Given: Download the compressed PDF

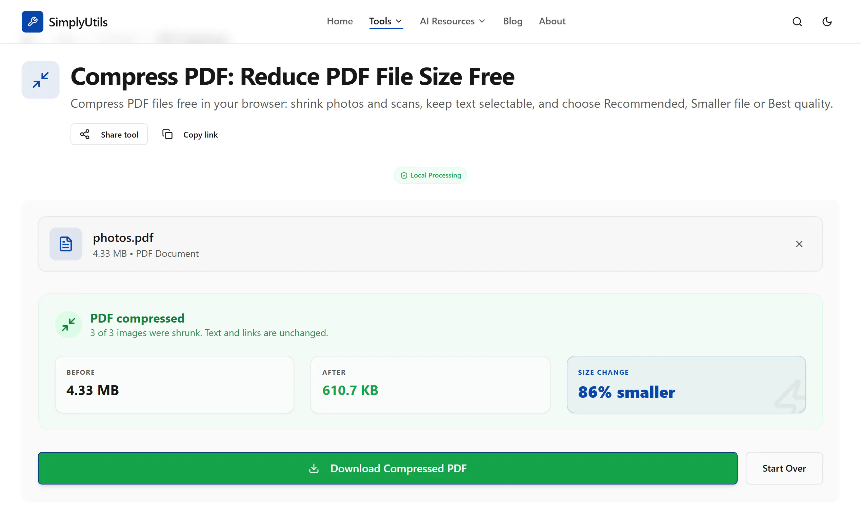Looking at the screenshot, I should point(387,468).
